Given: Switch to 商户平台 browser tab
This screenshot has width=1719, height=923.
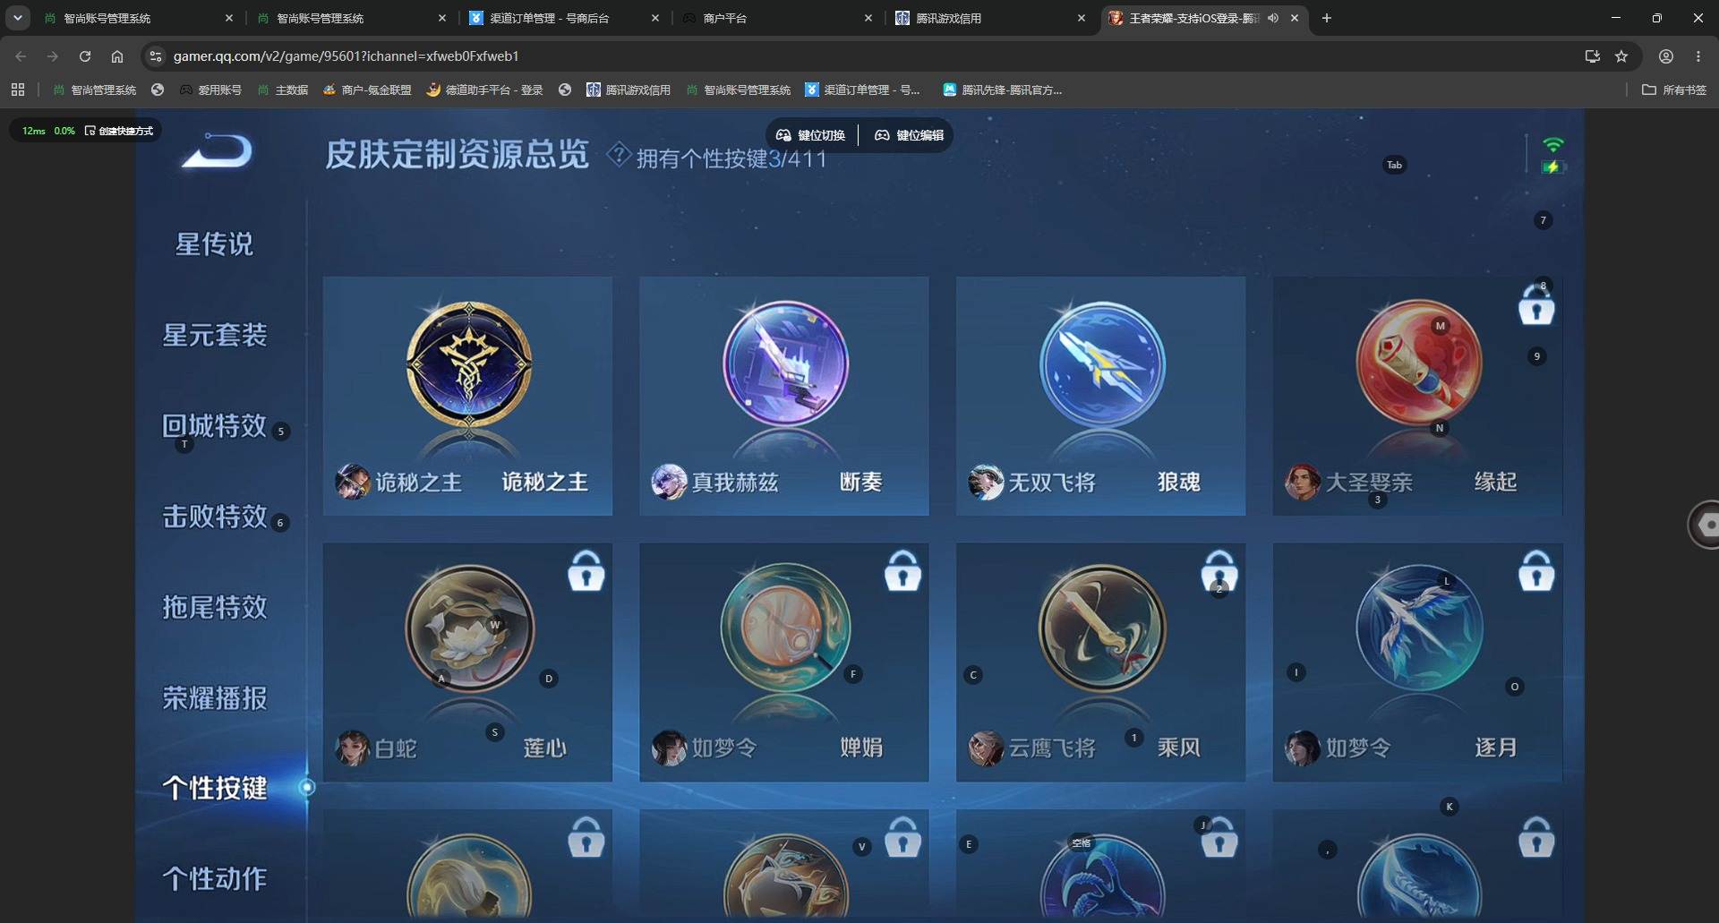Looking at the screenshot, I should (777, 18).
